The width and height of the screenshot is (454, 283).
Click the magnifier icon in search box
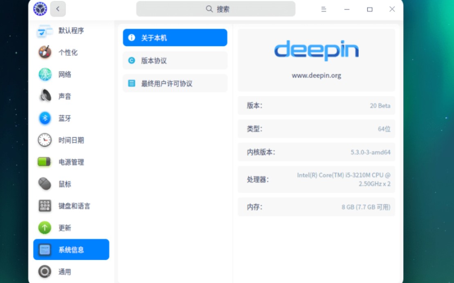coord(209,9)
